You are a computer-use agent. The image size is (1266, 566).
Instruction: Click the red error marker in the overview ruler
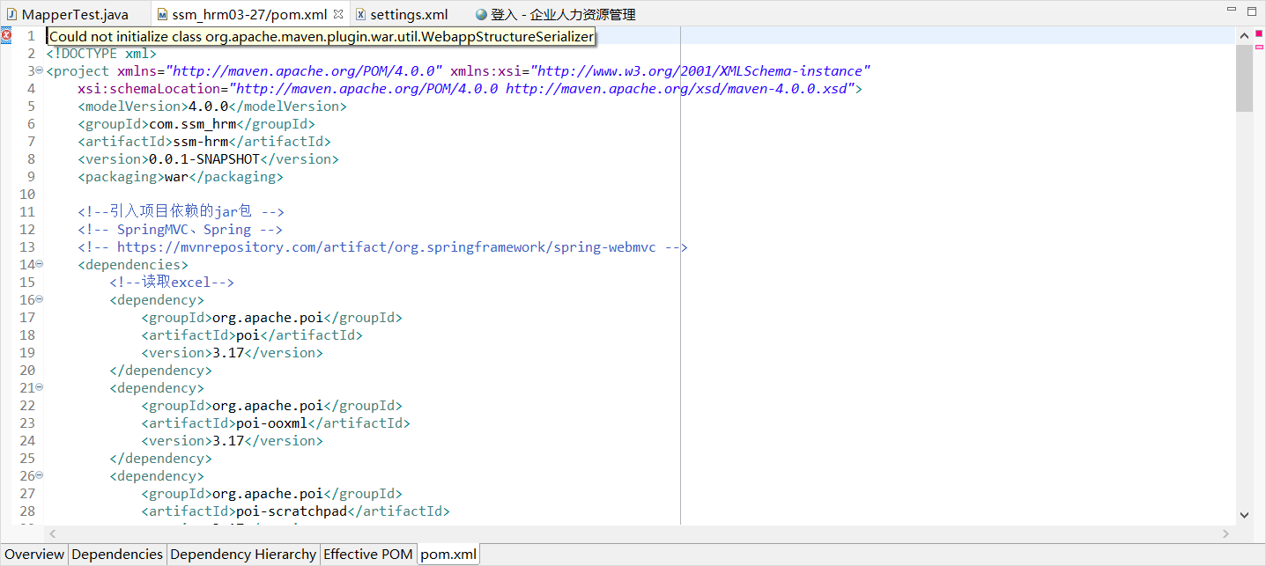(x=1258, y=35)
